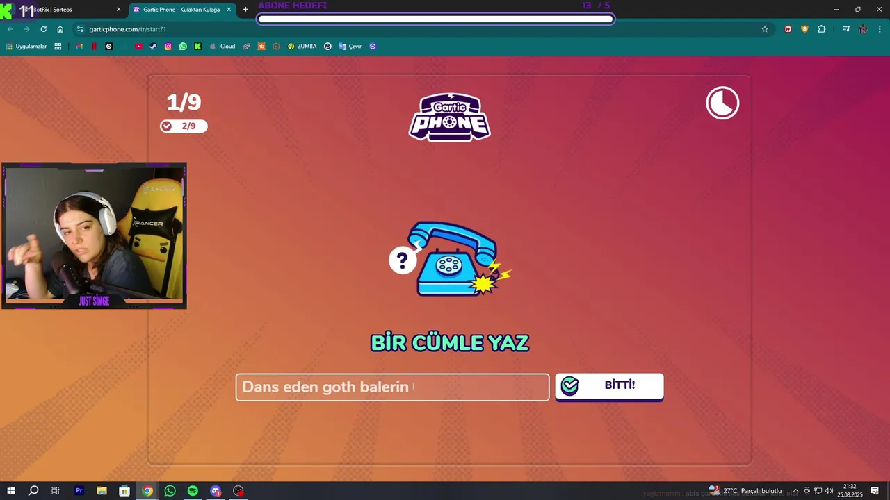This screenshot has height=500, width=890.
Task: Bookmark this page with the star
Action: point(765,29)
